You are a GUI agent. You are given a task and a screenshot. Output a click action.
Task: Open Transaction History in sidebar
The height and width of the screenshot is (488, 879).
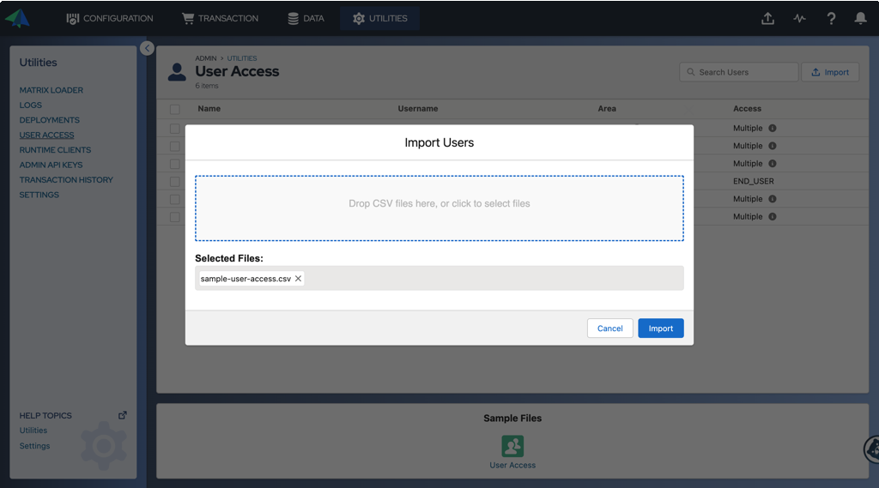coord(66,180)
